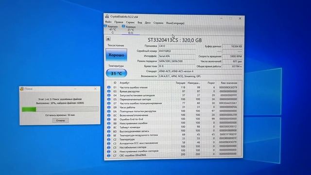Click status circle for attribute BE airflow temperature

click(109, 136)
